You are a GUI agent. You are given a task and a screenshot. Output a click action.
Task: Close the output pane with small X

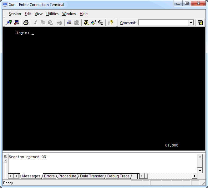[x=5, y=156]
